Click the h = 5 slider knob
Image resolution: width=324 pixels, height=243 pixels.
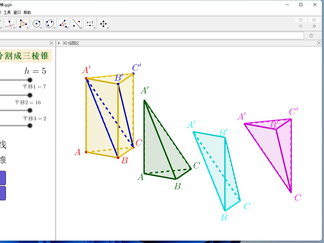tap(30, 80)
